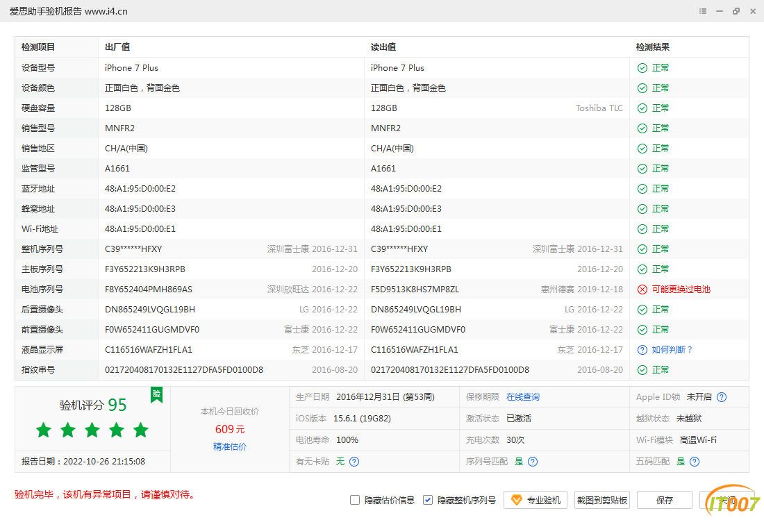Start 专业验机 professional inspection

click(x=535, y=500)
